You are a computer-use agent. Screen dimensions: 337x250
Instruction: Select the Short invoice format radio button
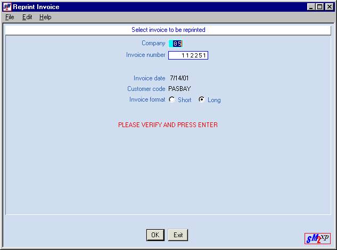pos(172,99)
